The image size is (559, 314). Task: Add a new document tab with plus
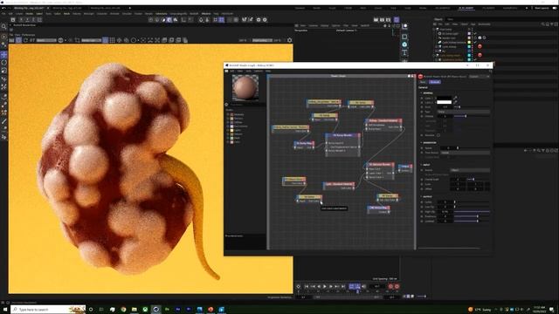129,8
